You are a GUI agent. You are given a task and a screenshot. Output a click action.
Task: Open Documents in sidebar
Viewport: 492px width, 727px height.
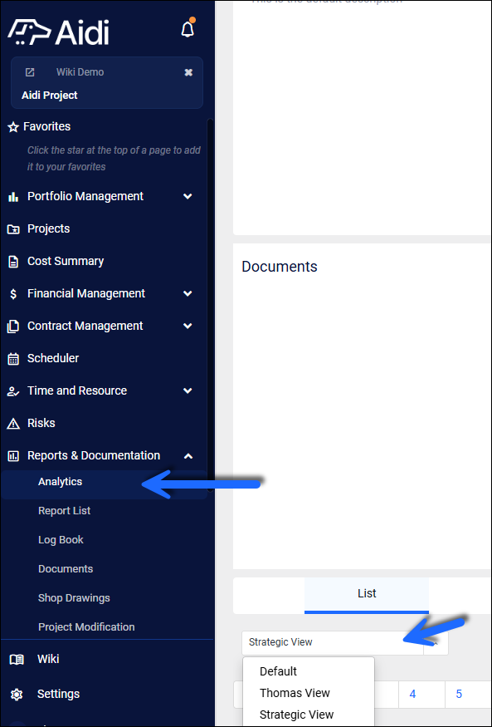click(66, 569)
